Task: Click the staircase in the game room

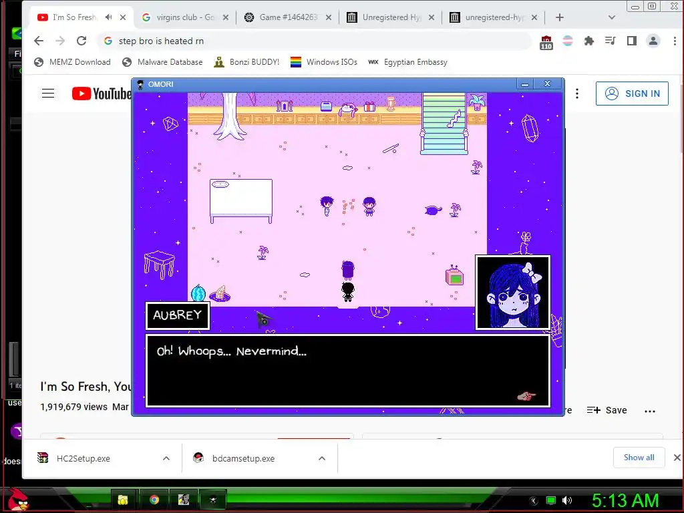Action: (x=444, y=124)
